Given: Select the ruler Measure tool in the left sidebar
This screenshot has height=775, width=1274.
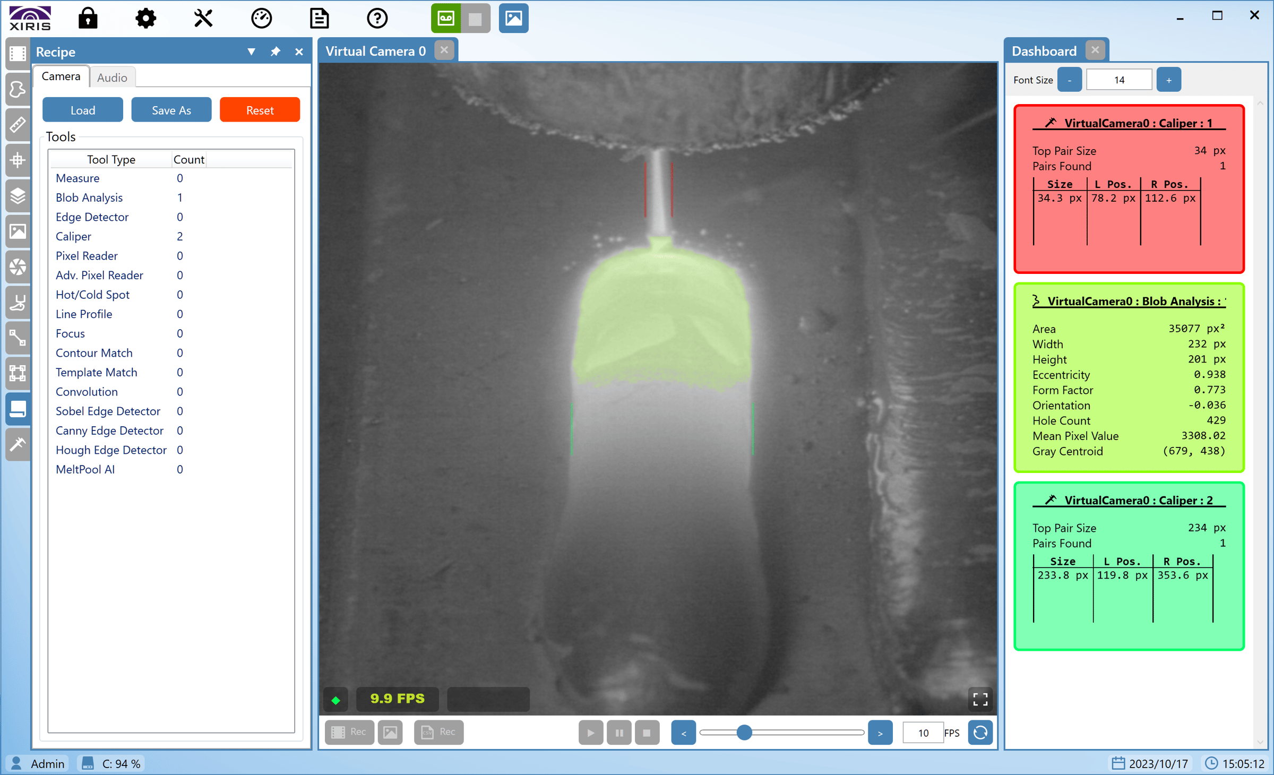Looking at the screenshot, I should [x=18, y=125].
